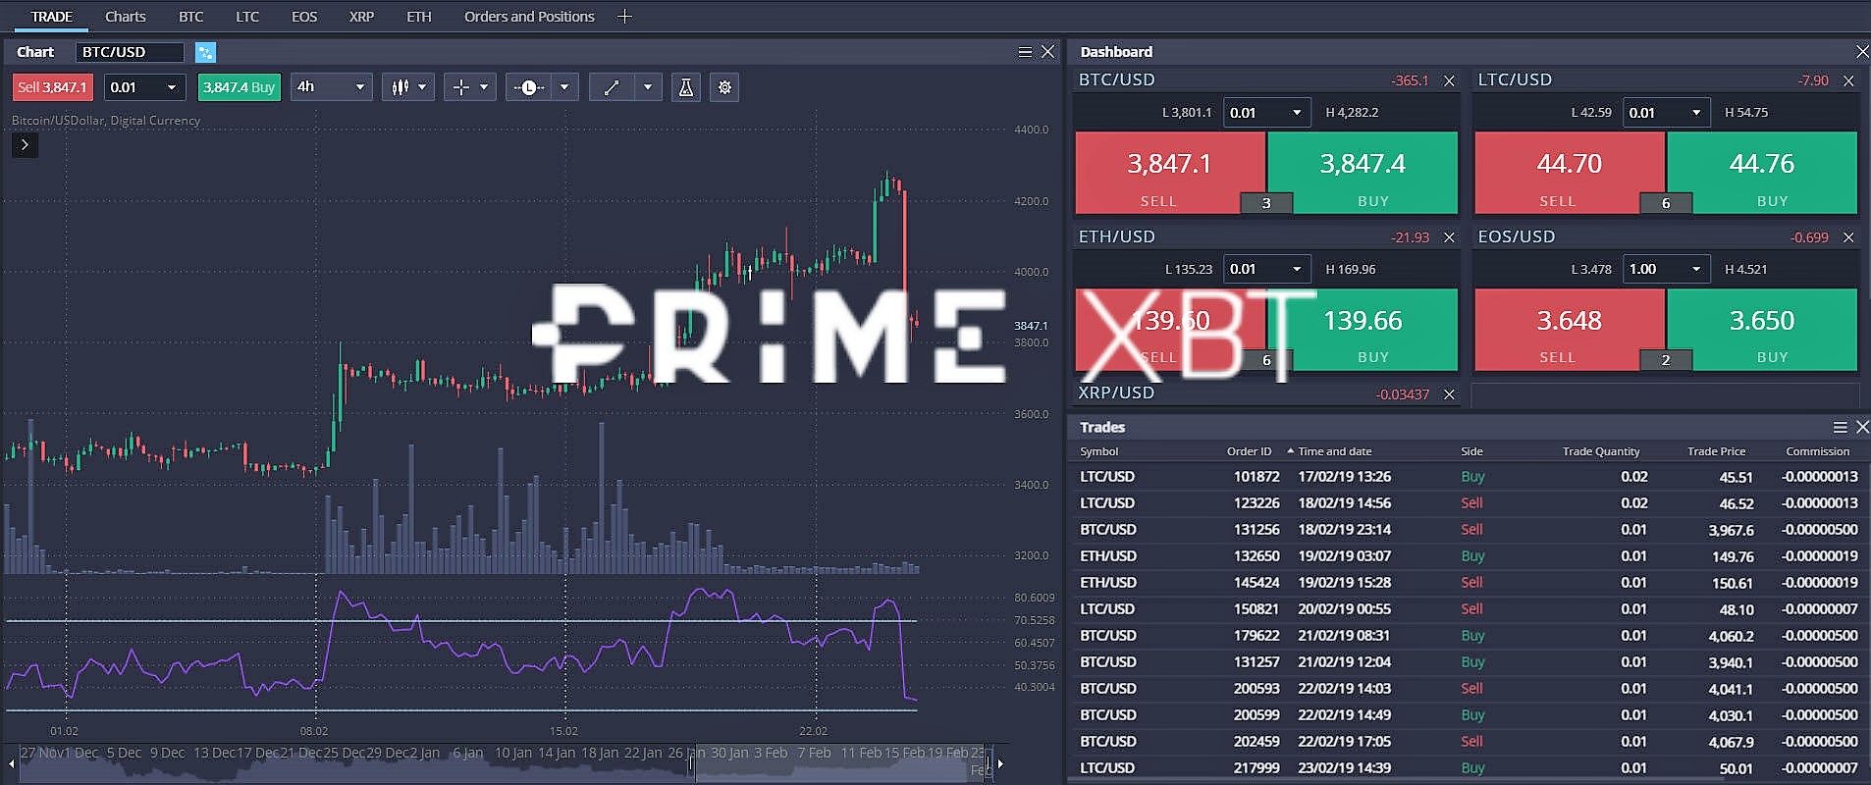This screenshot has height=785, width=1871.
Task: Add a new workspace tab with plus icon
Action: click(x=624, y=17)
